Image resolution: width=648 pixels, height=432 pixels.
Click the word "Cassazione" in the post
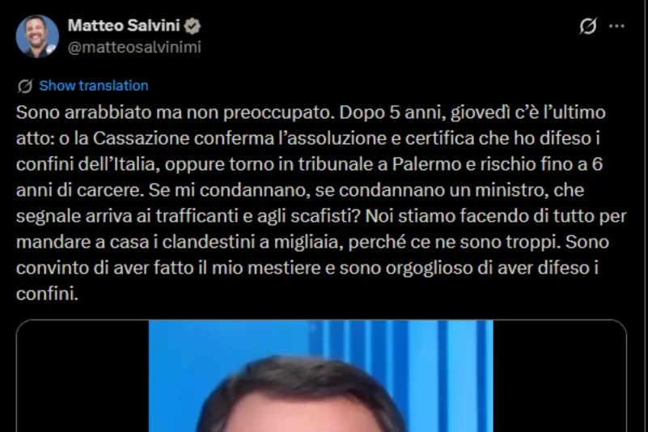click(x=141, y=138)
